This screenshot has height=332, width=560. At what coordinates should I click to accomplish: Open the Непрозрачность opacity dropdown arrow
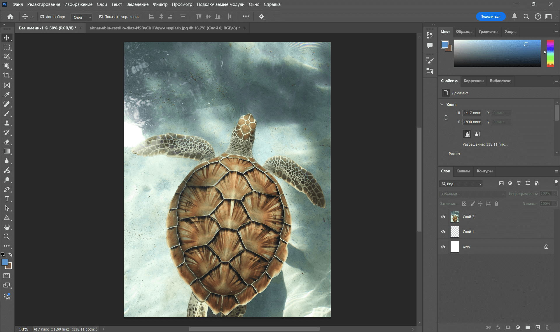555,193
